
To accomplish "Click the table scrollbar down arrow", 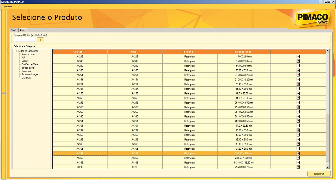I will (x=327, y=167).
